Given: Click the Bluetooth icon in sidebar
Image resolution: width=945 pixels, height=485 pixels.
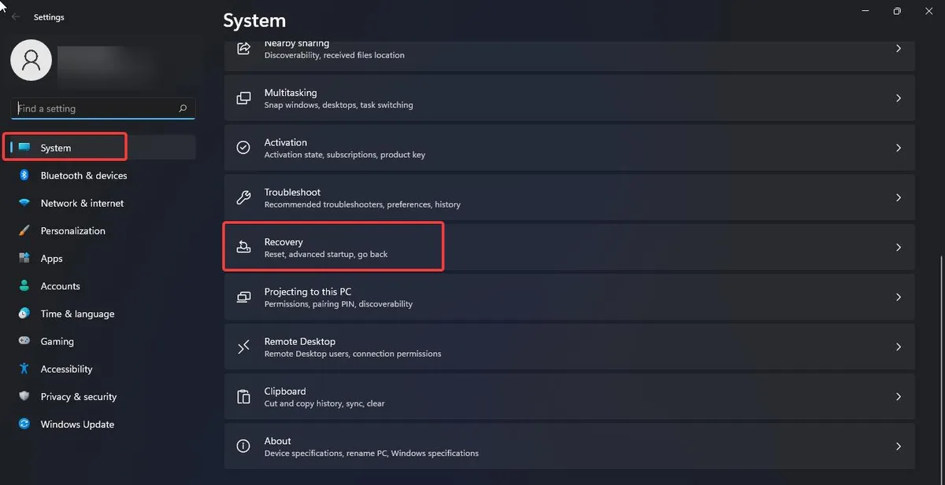Looking at the screenshot, I should click(x=24, y=175).
